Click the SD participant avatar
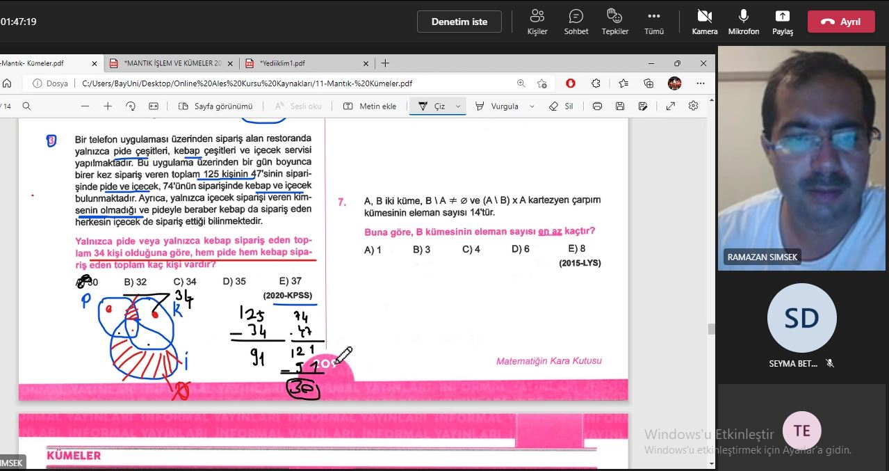Screen dimensions: 889x471 801,318
